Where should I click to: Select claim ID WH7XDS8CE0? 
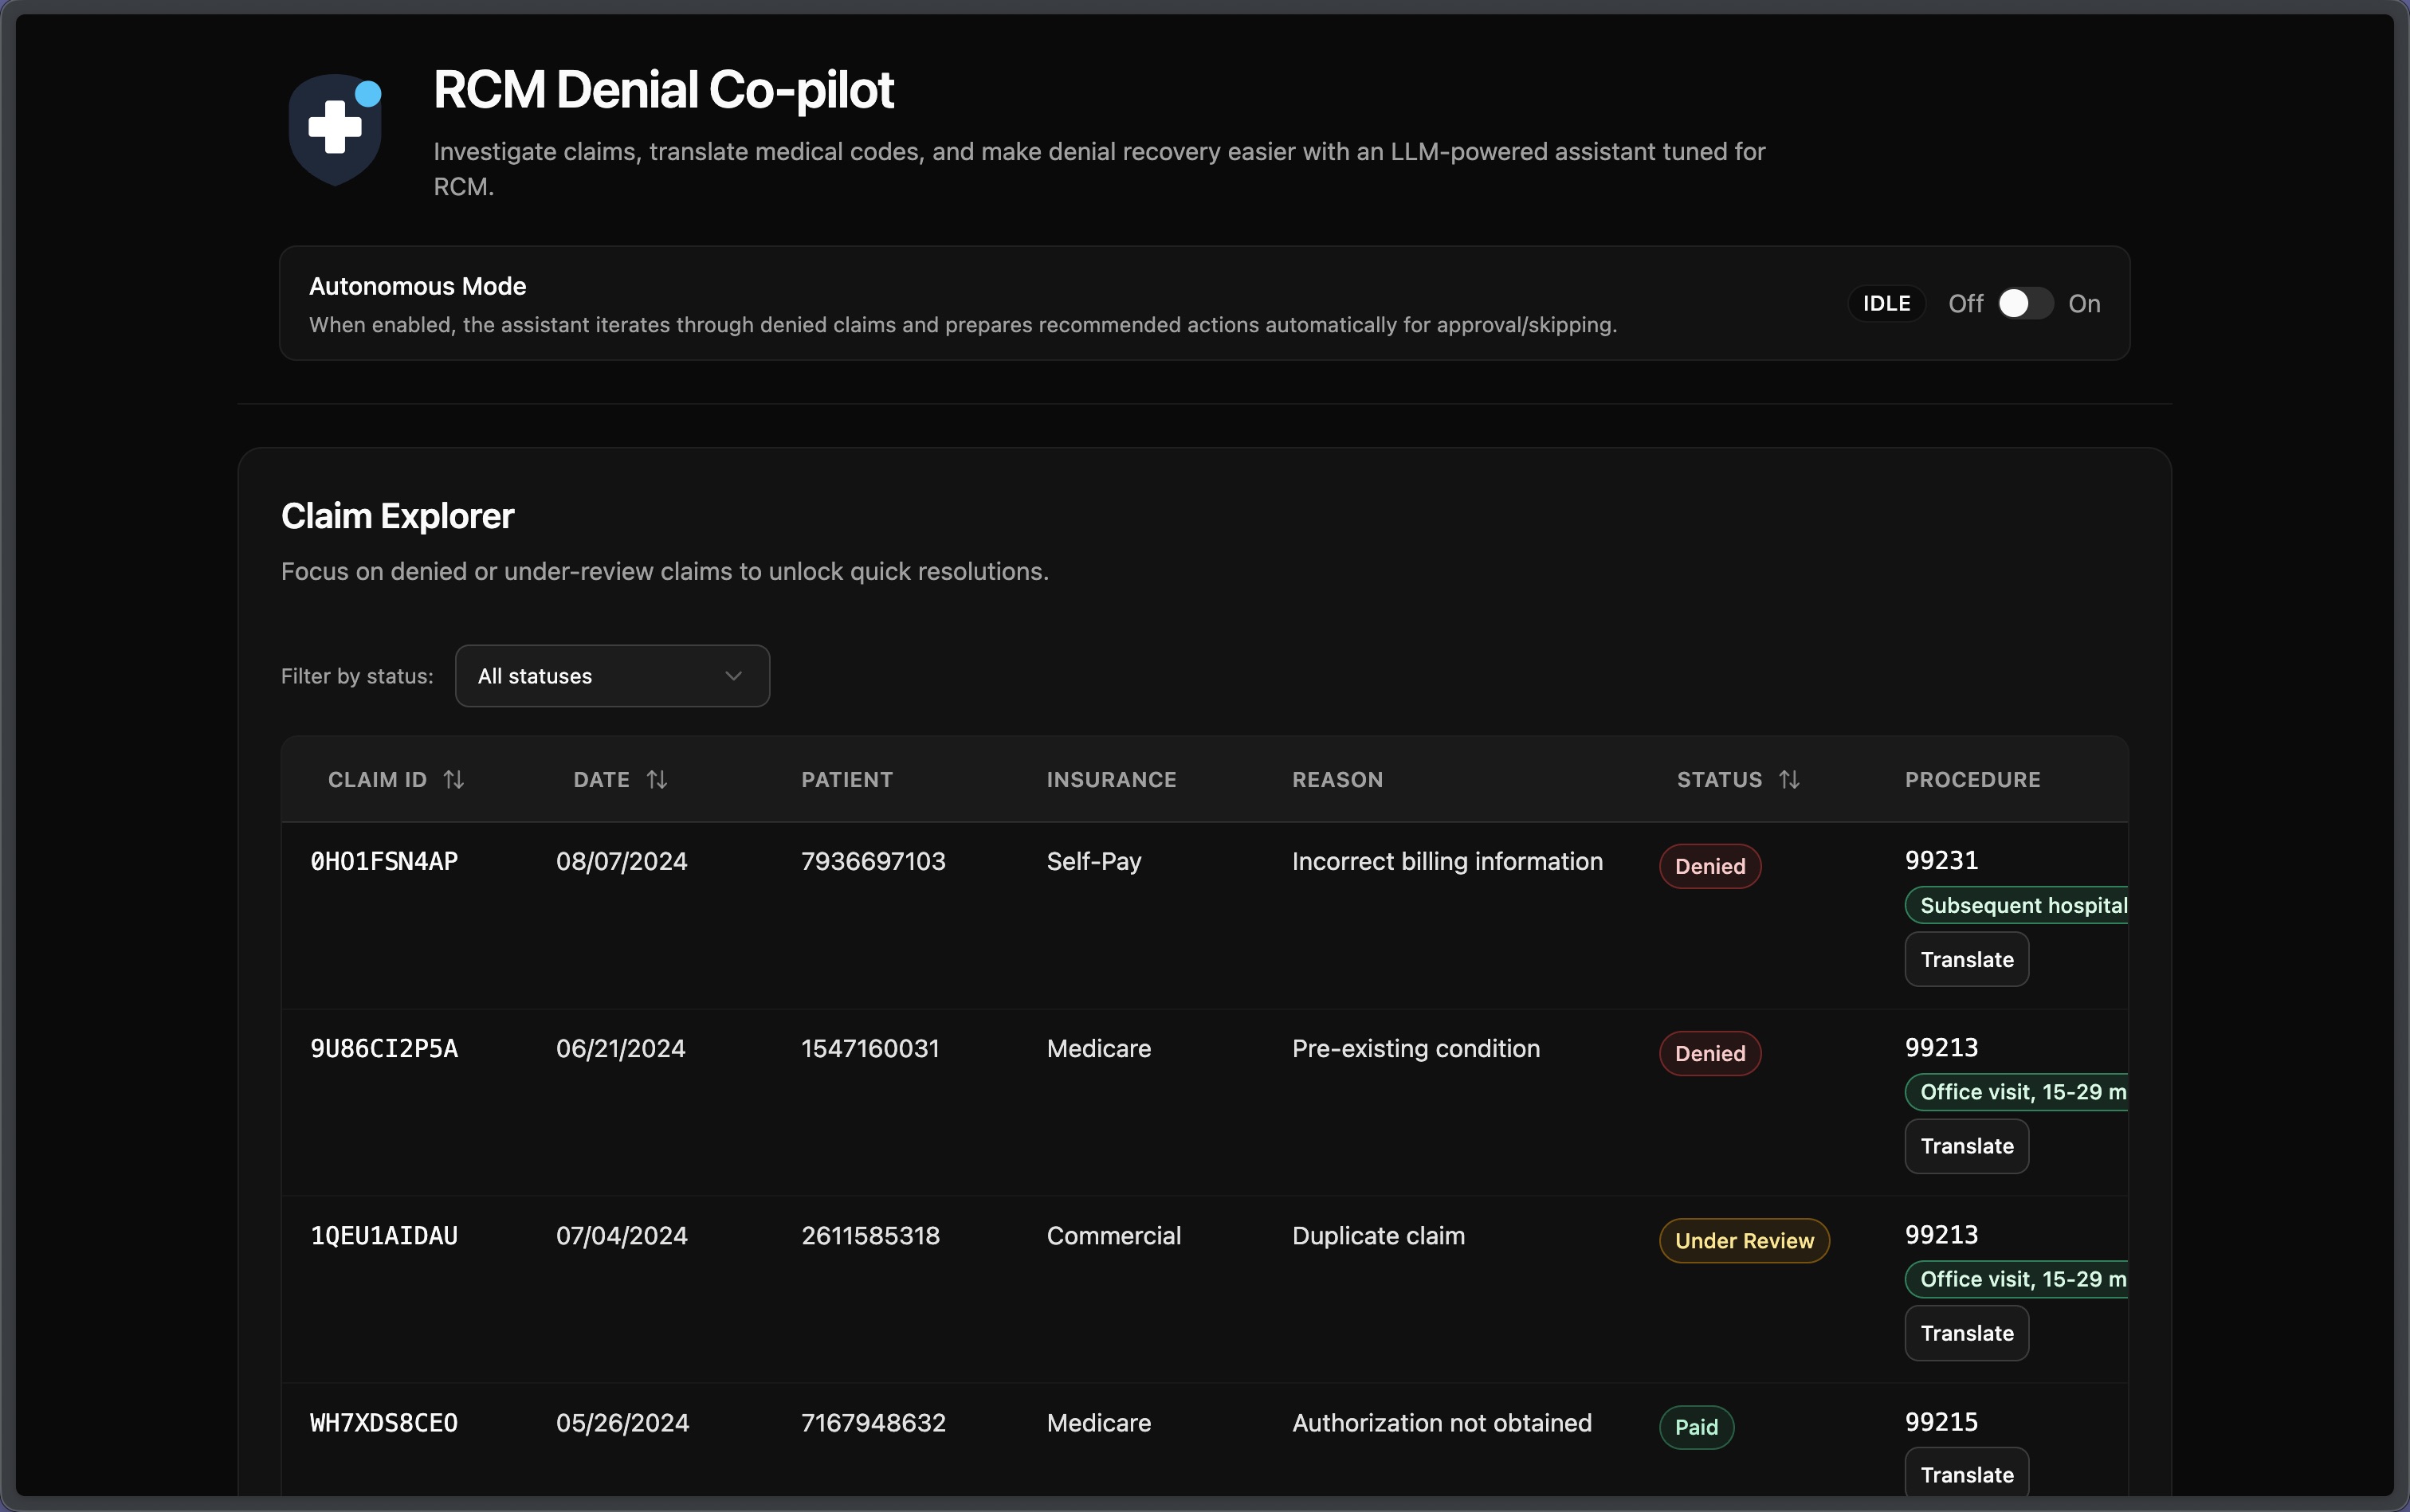pyautogui.click(x=384, y=1423)
